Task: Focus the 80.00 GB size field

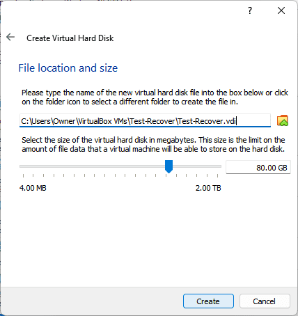Action: click(258, 167)
